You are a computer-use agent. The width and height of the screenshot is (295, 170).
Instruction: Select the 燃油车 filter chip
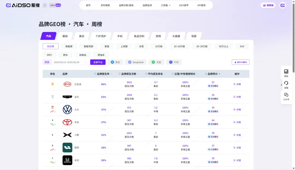click(x=101, y=55)
